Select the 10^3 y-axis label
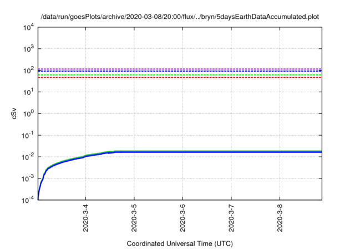 tap(29, 48)
